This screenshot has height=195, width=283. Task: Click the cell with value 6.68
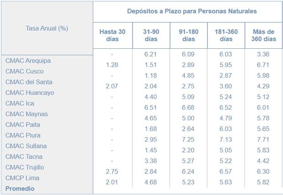188,107
